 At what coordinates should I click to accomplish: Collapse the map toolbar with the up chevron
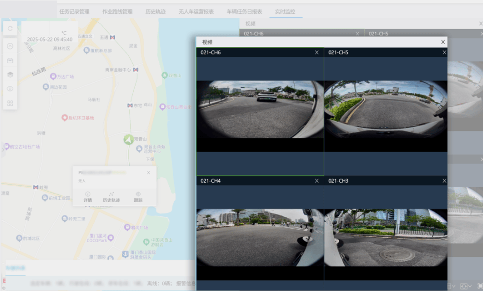pos(10,46)
